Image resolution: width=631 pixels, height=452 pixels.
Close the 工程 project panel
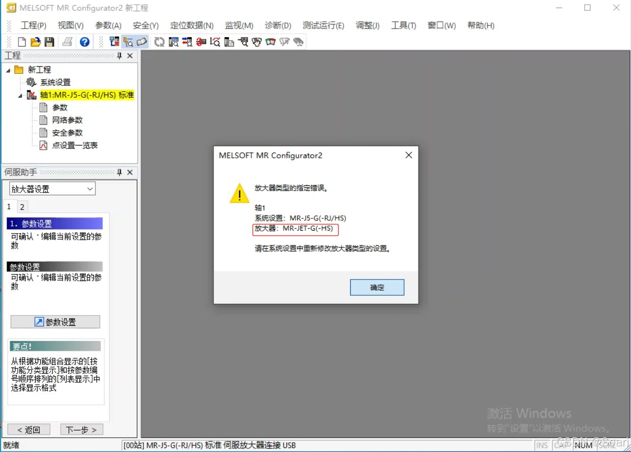[x=130, y=56]
